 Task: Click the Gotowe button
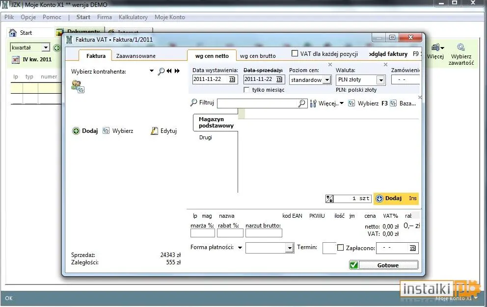pos(384,265)
